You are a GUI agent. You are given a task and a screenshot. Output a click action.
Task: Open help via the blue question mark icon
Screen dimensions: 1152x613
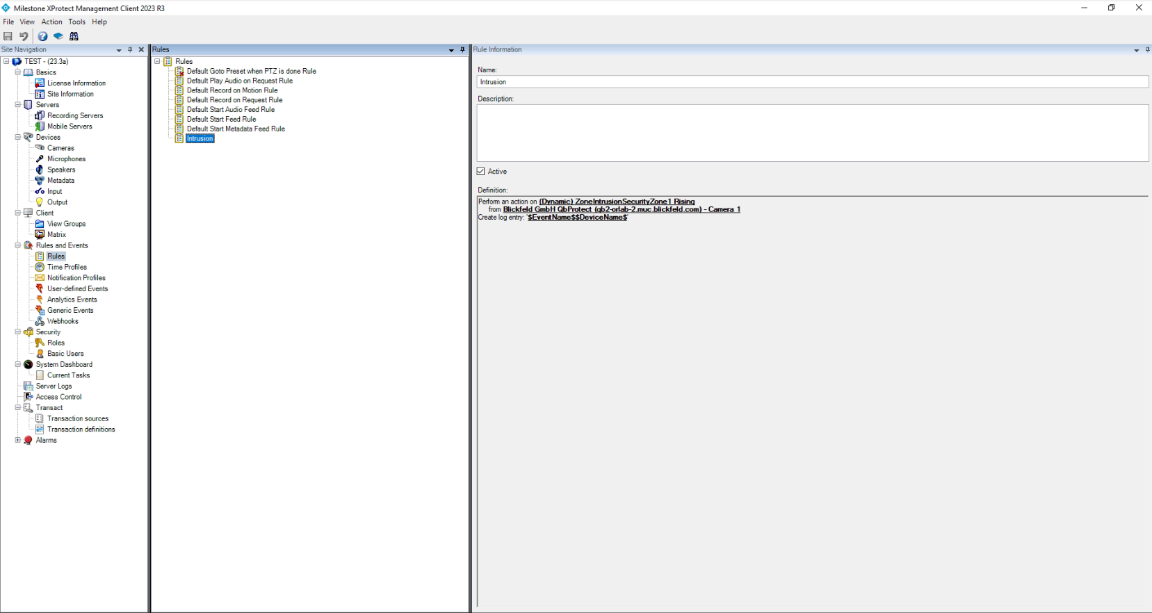tap(42, 36)
